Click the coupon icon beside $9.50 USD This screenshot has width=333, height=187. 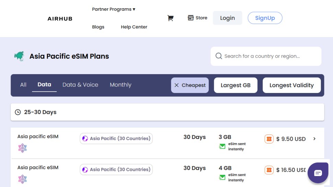(x=269, y=139)
